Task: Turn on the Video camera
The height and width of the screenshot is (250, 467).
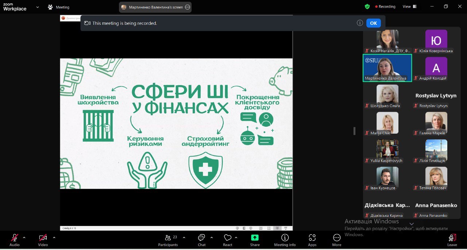Action: 43,239
